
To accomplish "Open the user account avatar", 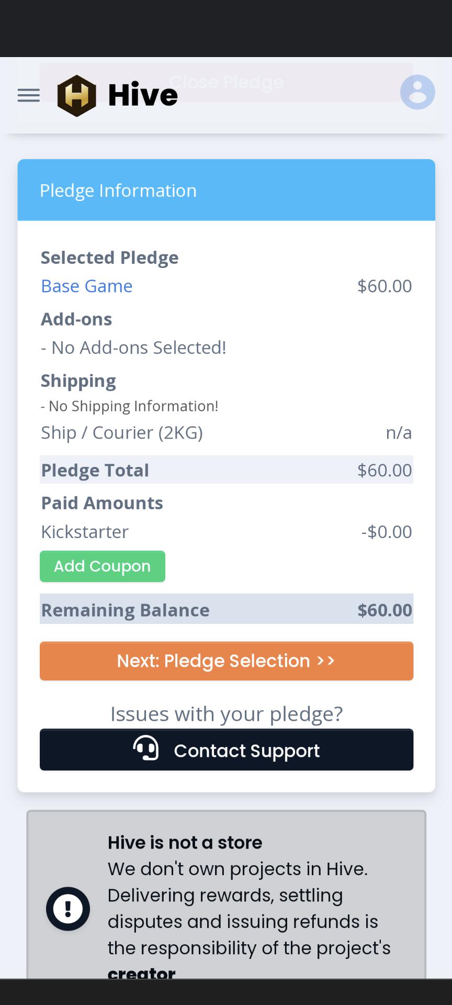I will pos(417,92).
